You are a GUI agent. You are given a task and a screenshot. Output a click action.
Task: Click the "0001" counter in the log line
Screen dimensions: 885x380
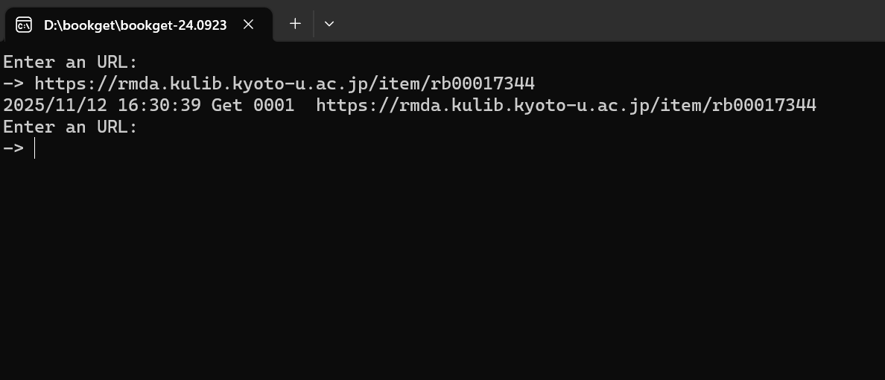[x=274, y=105]
